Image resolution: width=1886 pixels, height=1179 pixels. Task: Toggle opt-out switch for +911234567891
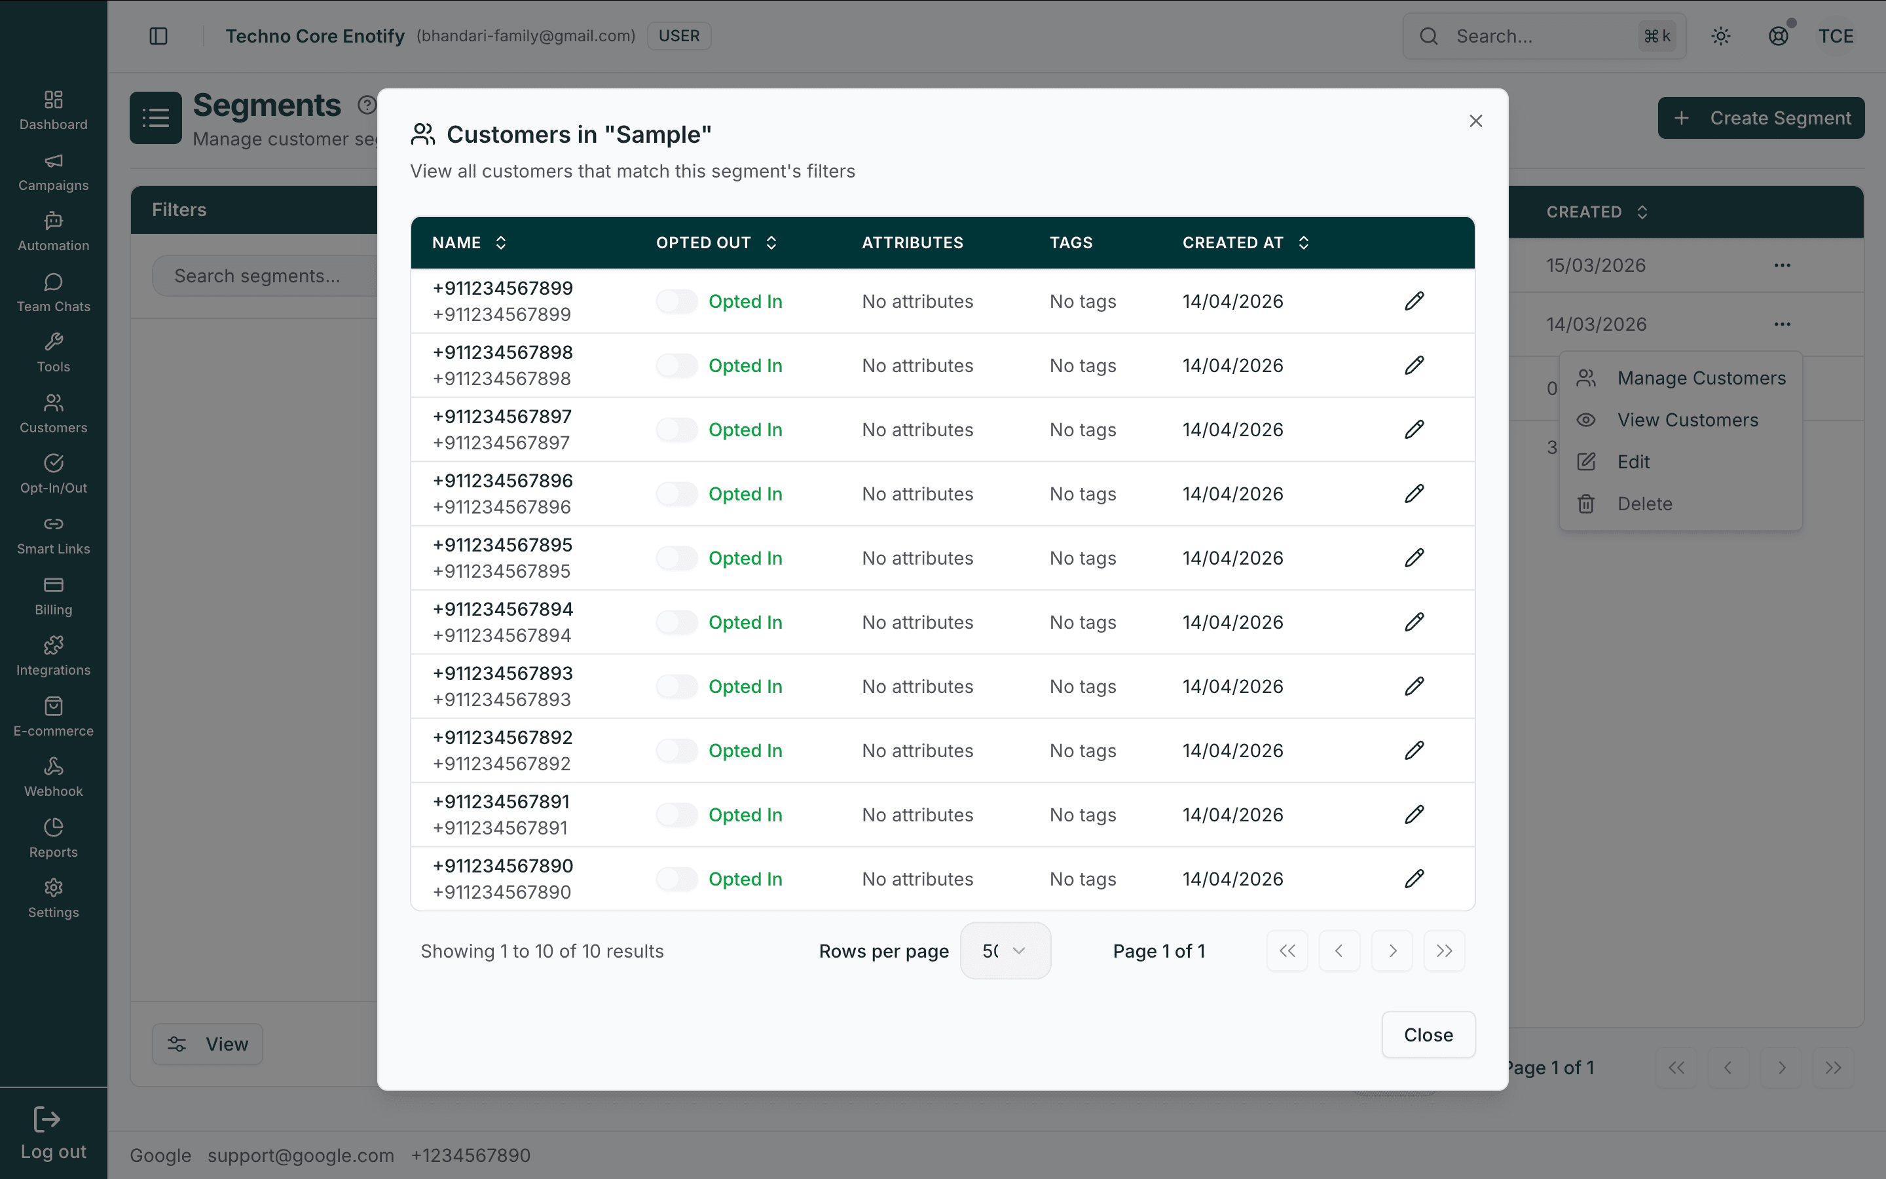click(676, 815)
